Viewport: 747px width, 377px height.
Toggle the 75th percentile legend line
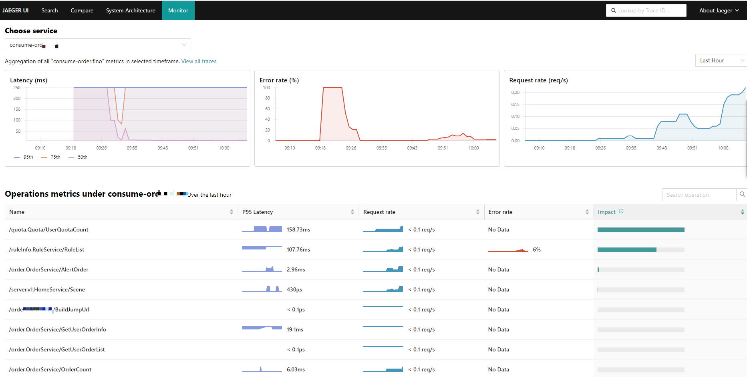(51, 157)
